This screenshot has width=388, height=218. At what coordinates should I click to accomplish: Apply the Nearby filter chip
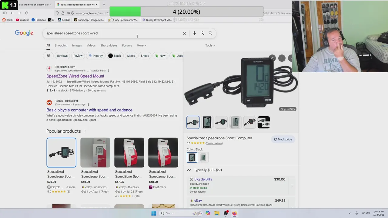coord(95,56)
